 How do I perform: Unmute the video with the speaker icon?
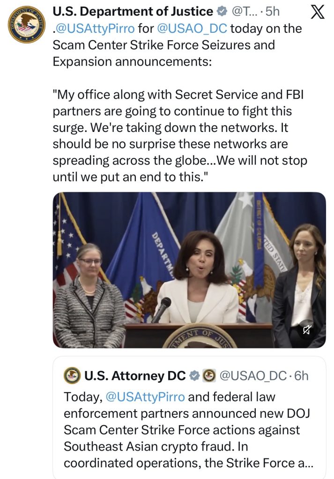[307, 330]
